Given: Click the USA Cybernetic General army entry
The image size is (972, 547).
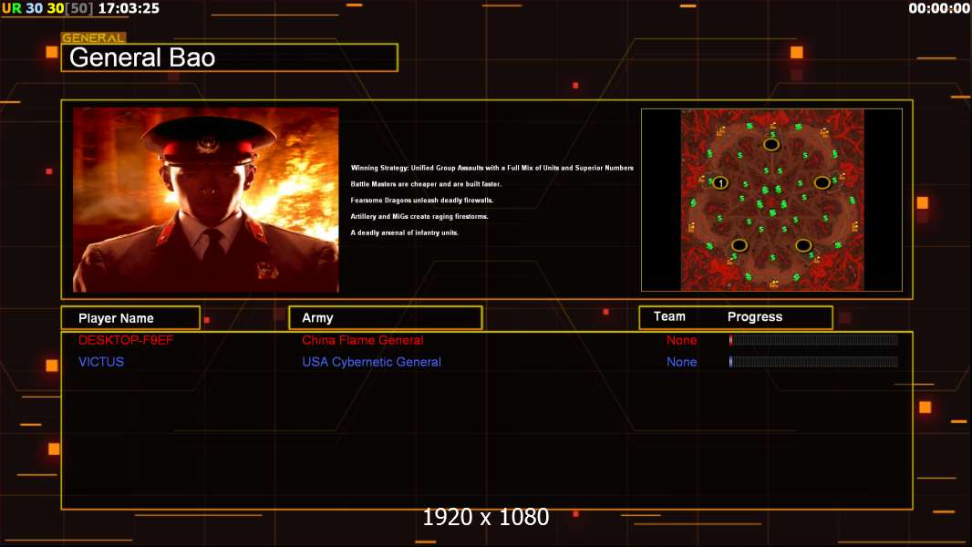Looking at the screenshot, I should pyautogui.click(x=371, y=362).
